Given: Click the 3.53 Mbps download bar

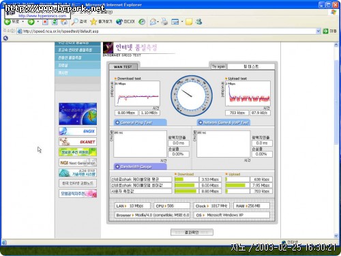Looking at the screenshot, I should tap(186, 180).
